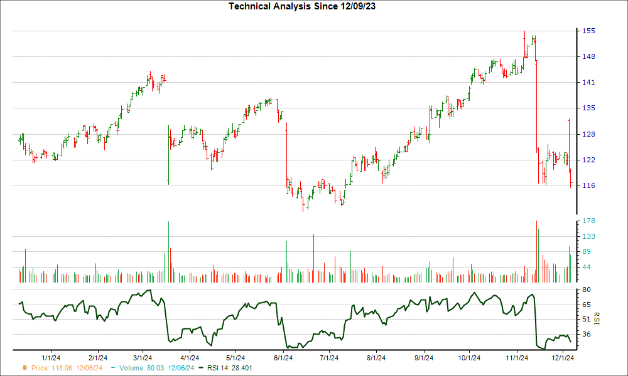Screen dimensions: 628x376
Task: Select the 128 price axis label
Action: coord(588,134)
